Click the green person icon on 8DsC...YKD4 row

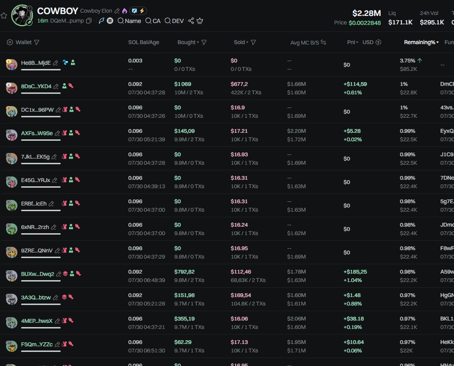click(64, 86)
